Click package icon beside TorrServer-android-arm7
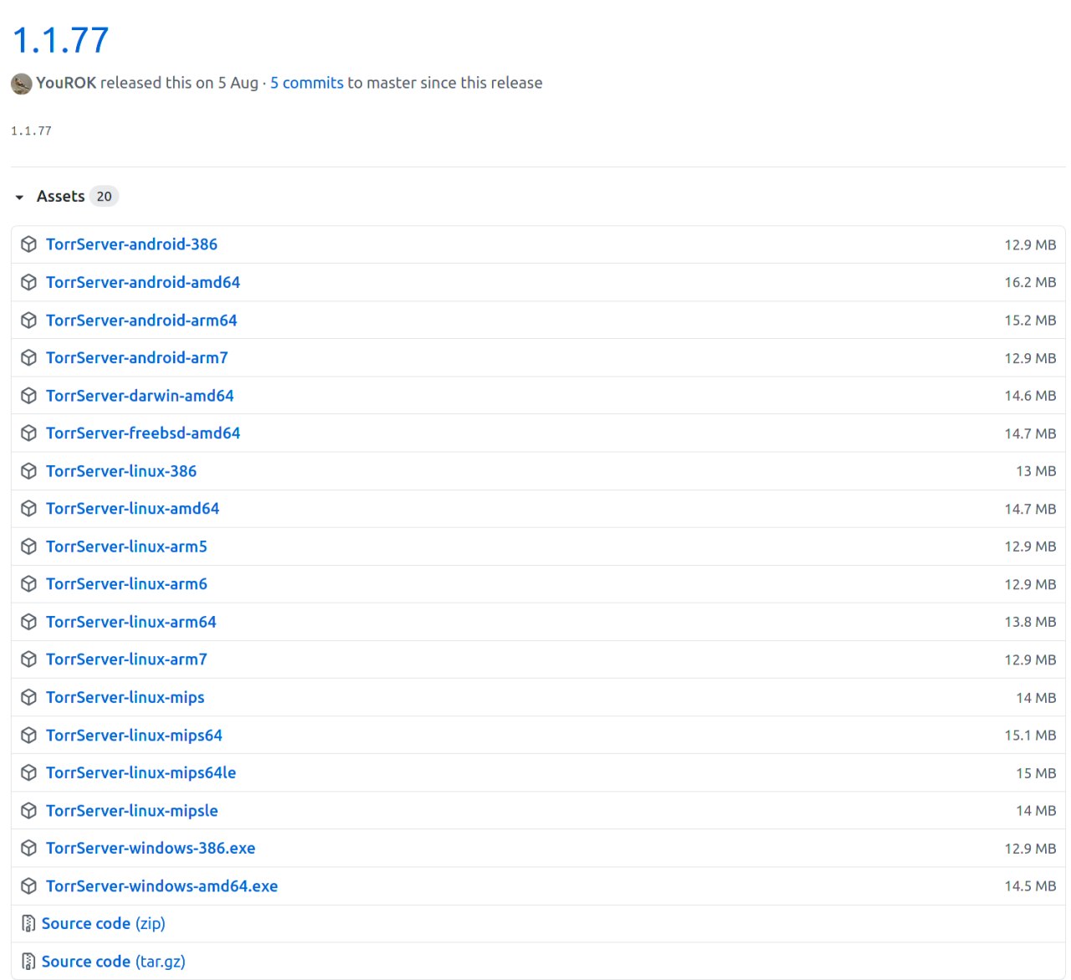 point(28,358)
